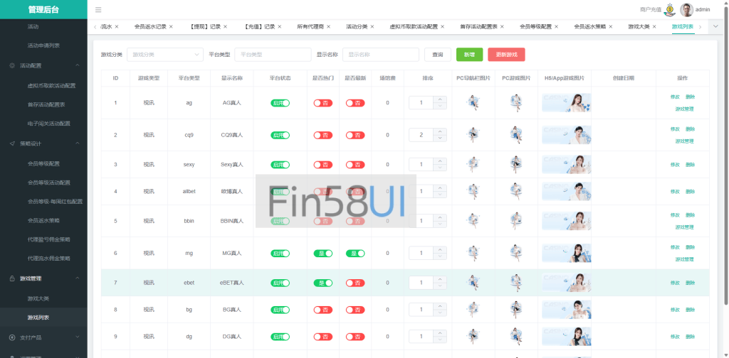Open the 游戏分类 dropdown
Image resolution: width=729 pixels, height=358 pixels.
(166, 54)
